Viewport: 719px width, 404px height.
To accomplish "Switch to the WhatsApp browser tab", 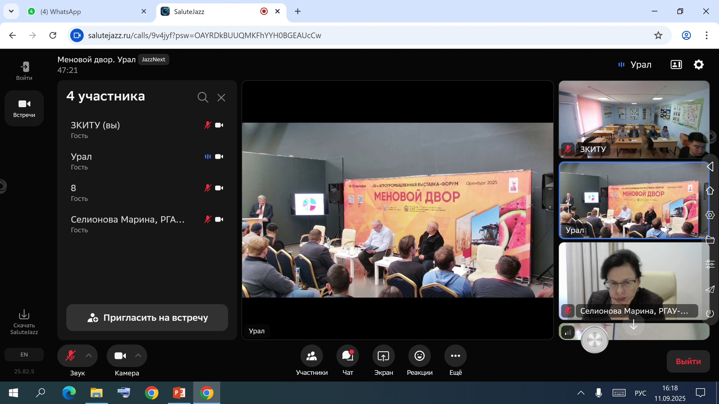I will (x=60, y=12).
